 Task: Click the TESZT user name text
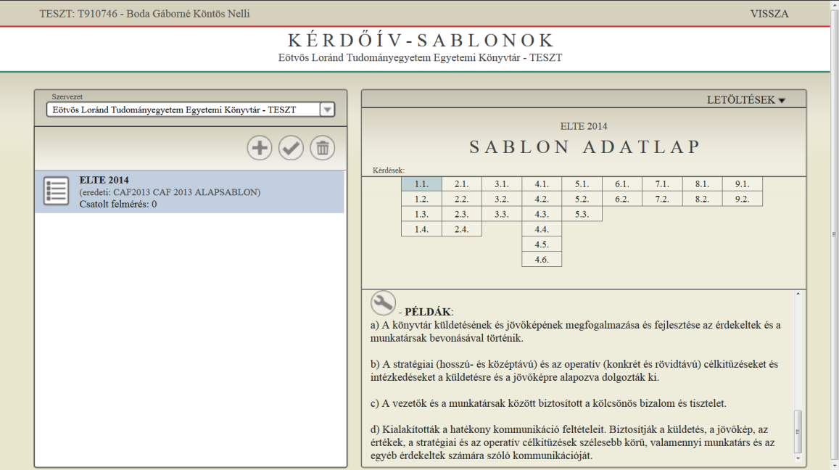pos(144,14)
